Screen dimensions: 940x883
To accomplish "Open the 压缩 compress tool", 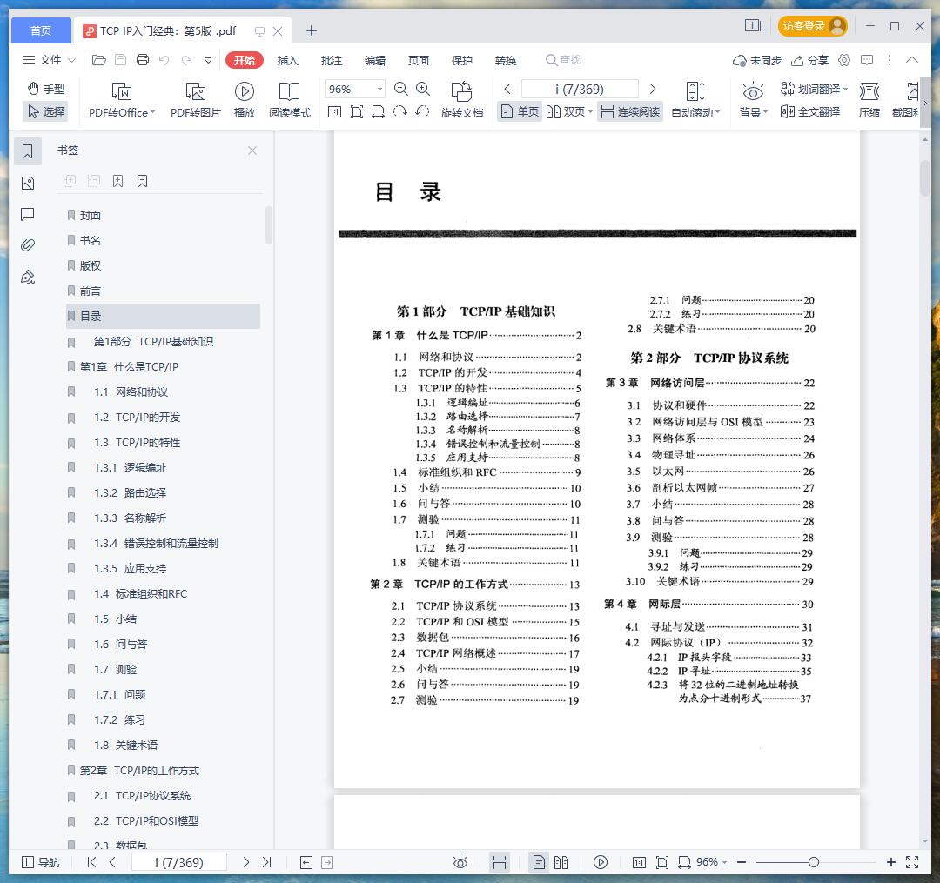I will point(869,100).
